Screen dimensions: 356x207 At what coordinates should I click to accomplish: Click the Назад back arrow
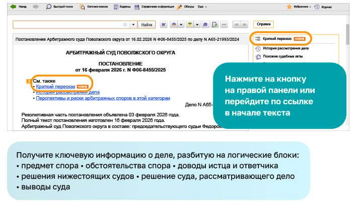[x=19, y=7]
